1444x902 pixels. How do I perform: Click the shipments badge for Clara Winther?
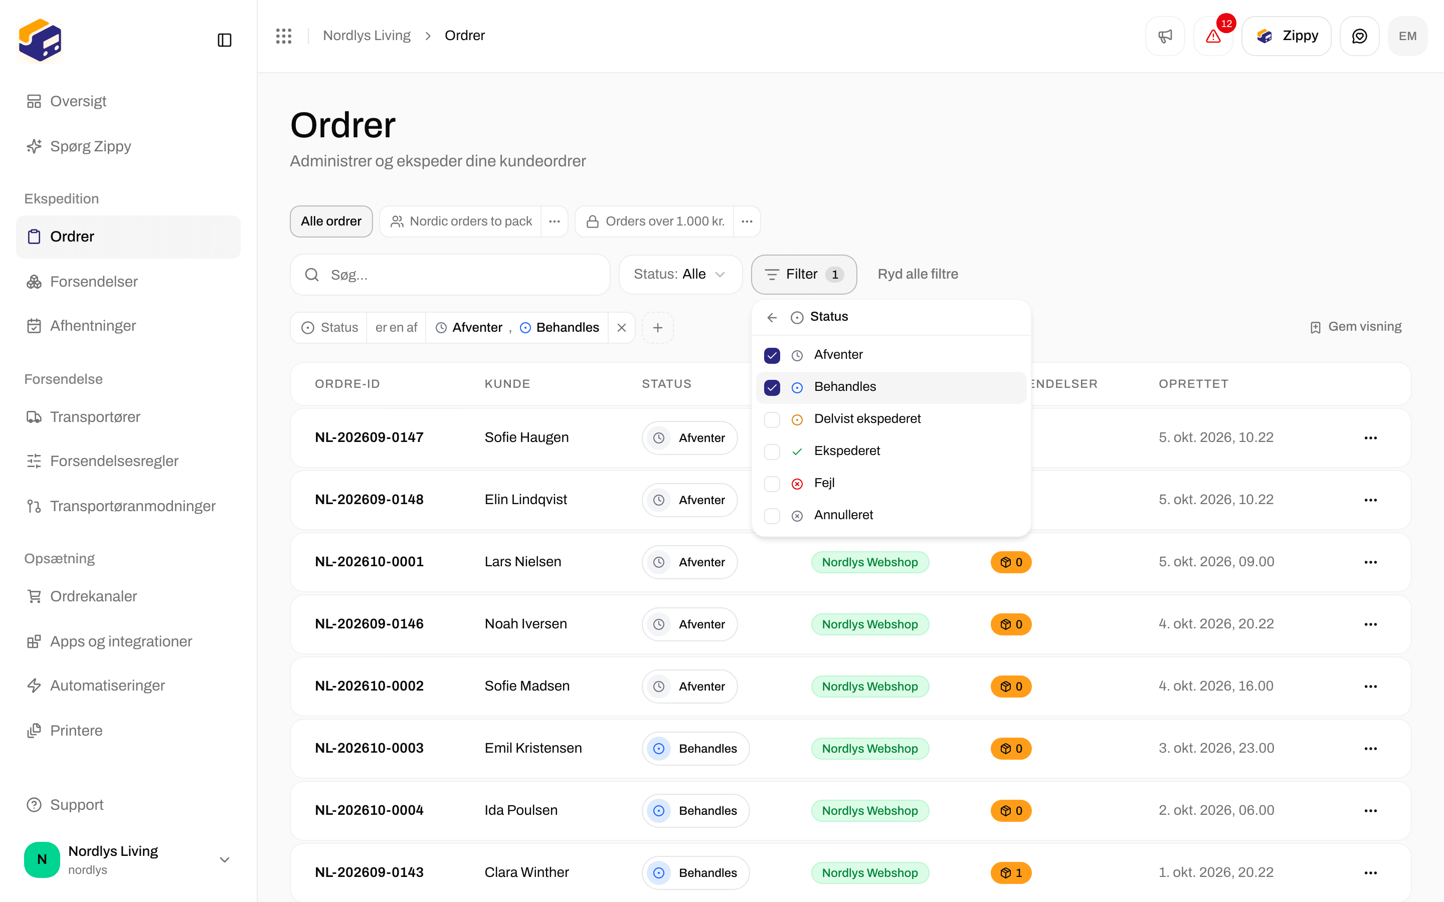coord(1011,873)
